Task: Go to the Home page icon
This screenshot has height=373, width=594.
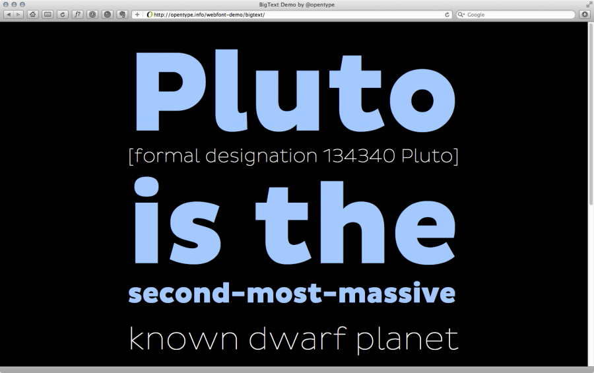Action: [33, 15]
